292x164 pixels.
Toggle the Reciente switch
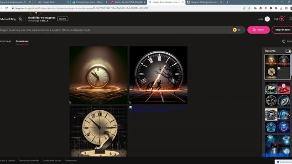click(x=288, y=51)
